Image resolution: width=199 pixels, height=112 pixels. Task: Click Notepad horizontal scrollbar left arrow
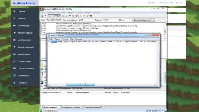49,85
